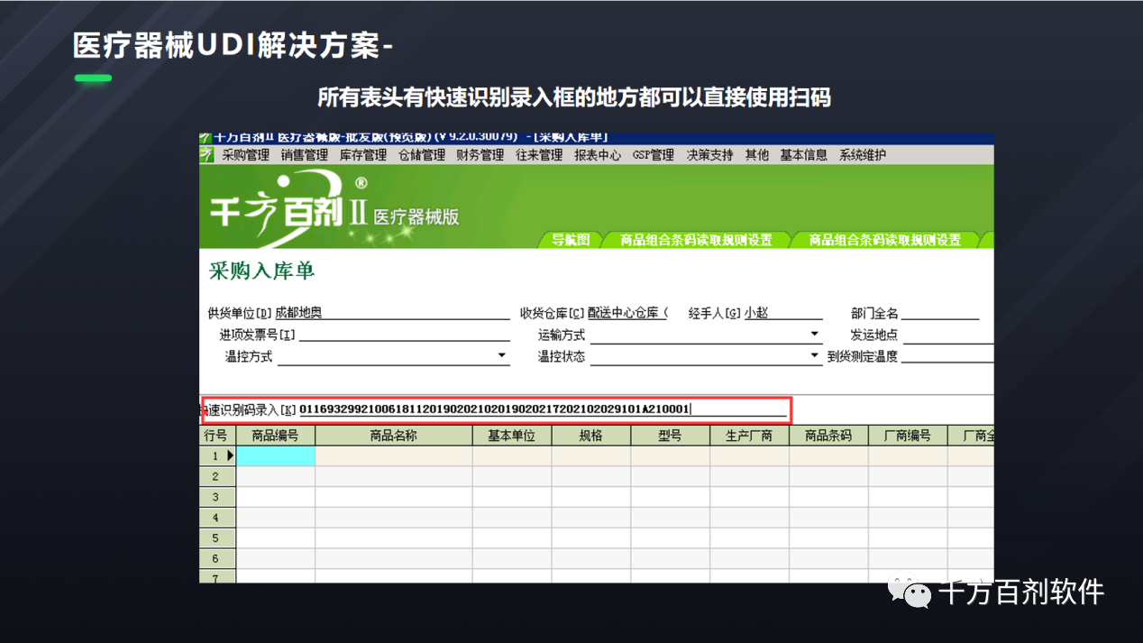
Task: Open the 其他 menu
Action: pos(756,155)
